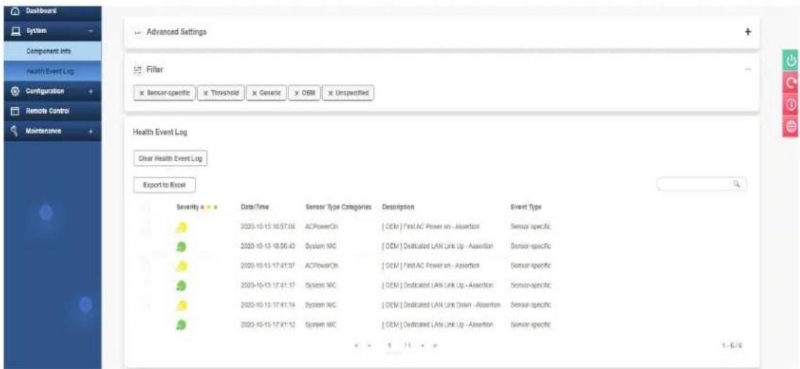800x369 pixels.
Task: Click the red power off button
Action: tap(792, 104)
